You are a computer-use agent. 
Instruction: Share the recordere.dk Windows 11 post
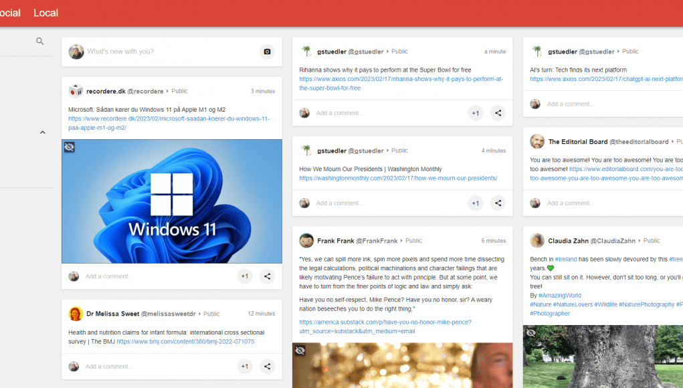coord(267,276)
